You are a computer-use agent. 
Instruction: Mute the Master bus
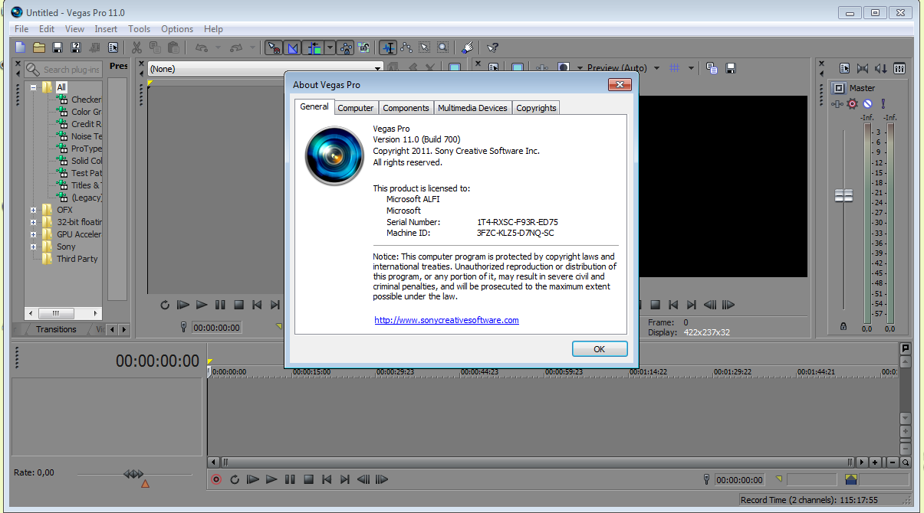[867, 103]
